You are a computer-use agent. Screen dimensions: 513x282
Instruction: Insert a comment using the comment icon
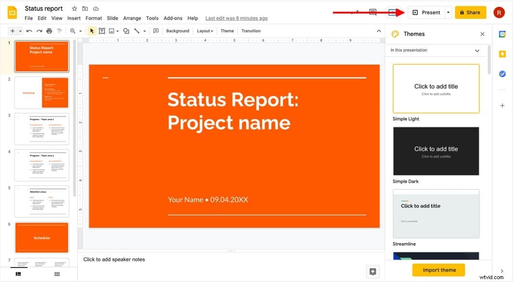pos(156,30)
